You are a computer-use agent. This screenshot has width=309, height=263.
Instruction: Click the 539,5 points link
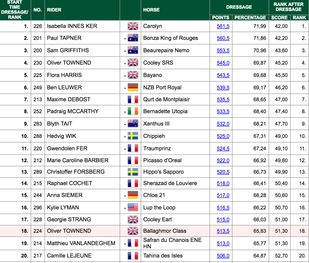click(223, 88)
